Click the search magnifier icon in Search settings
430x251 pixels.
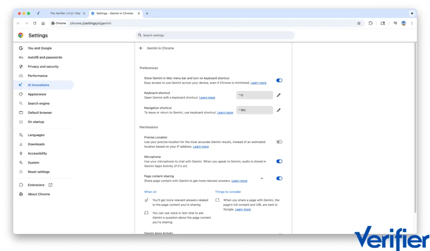140,35
